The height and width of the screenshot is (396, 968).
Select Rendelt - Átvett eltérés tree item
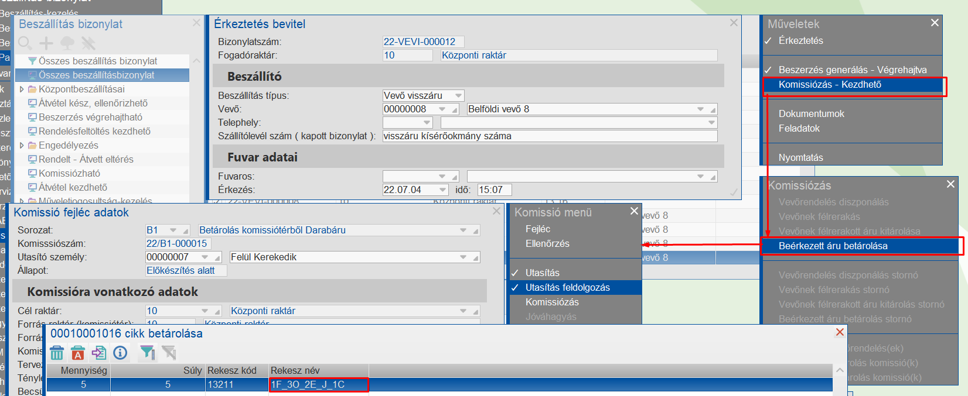[86, 159]
